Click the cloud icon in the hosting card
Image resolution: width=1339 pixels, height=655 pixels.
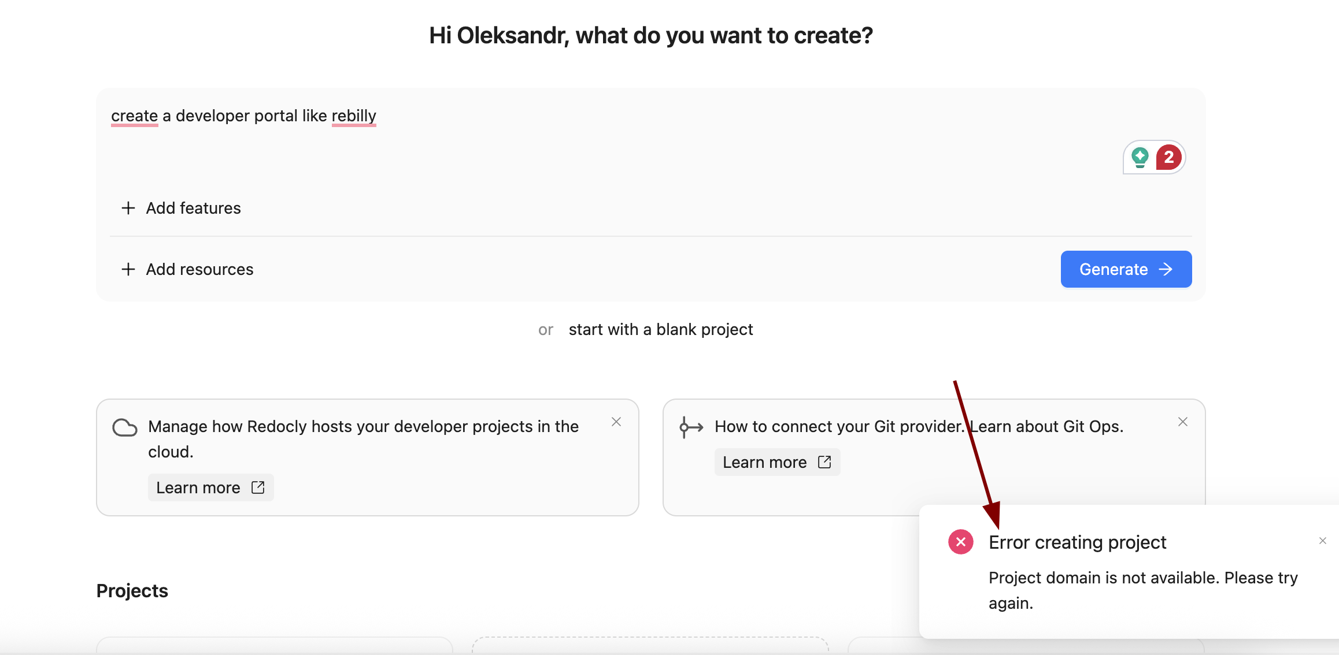[x=124, y=427]
